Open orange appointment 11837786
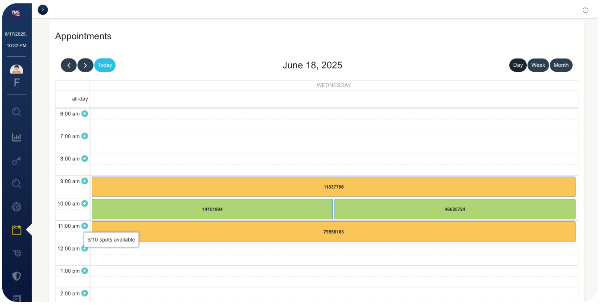 point(333,187)
